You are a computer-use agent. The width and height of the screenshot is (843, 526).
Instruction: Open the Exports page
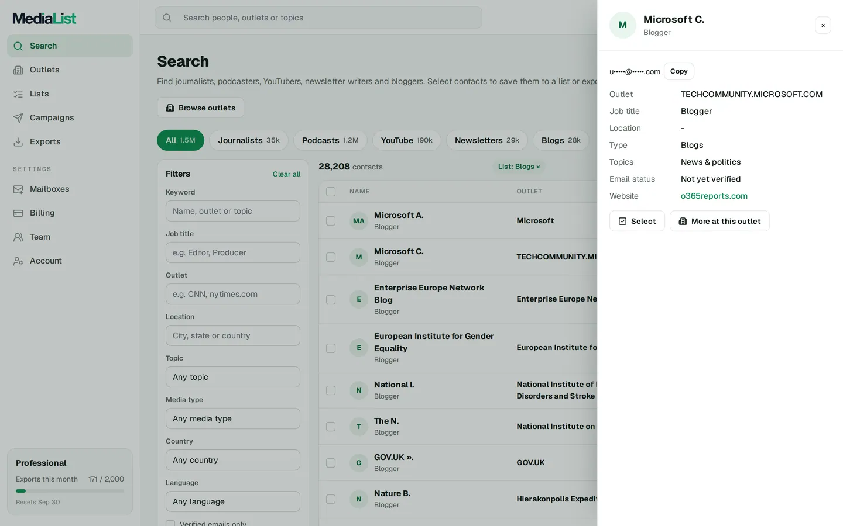(70, 141)
